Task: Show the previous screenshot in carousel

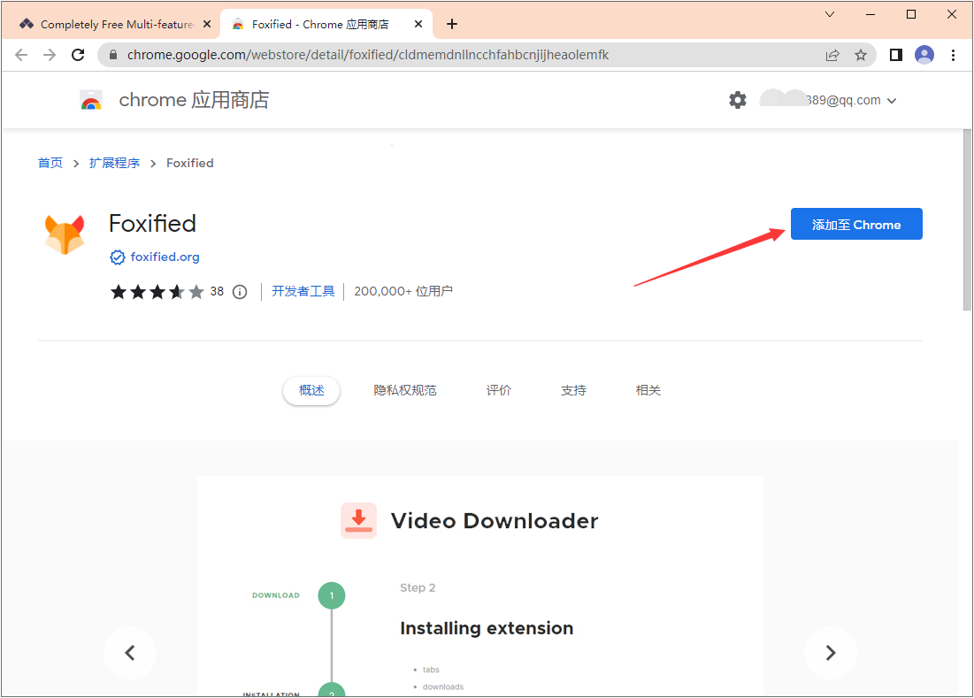Action: pyautogui.click(x=130, y=653)
